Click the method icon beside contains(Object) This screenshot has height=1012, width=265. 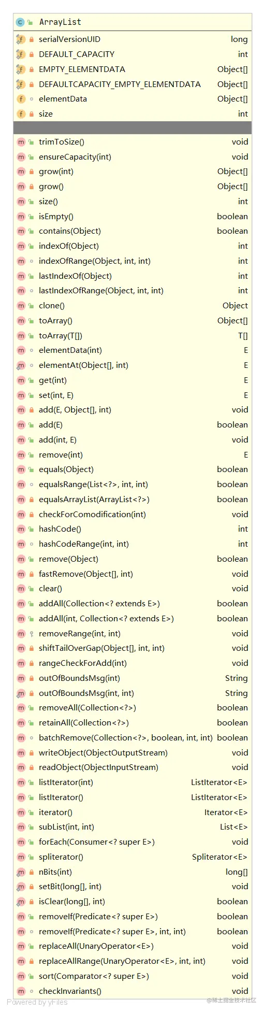pyautogui.click(x=21, y=231)
